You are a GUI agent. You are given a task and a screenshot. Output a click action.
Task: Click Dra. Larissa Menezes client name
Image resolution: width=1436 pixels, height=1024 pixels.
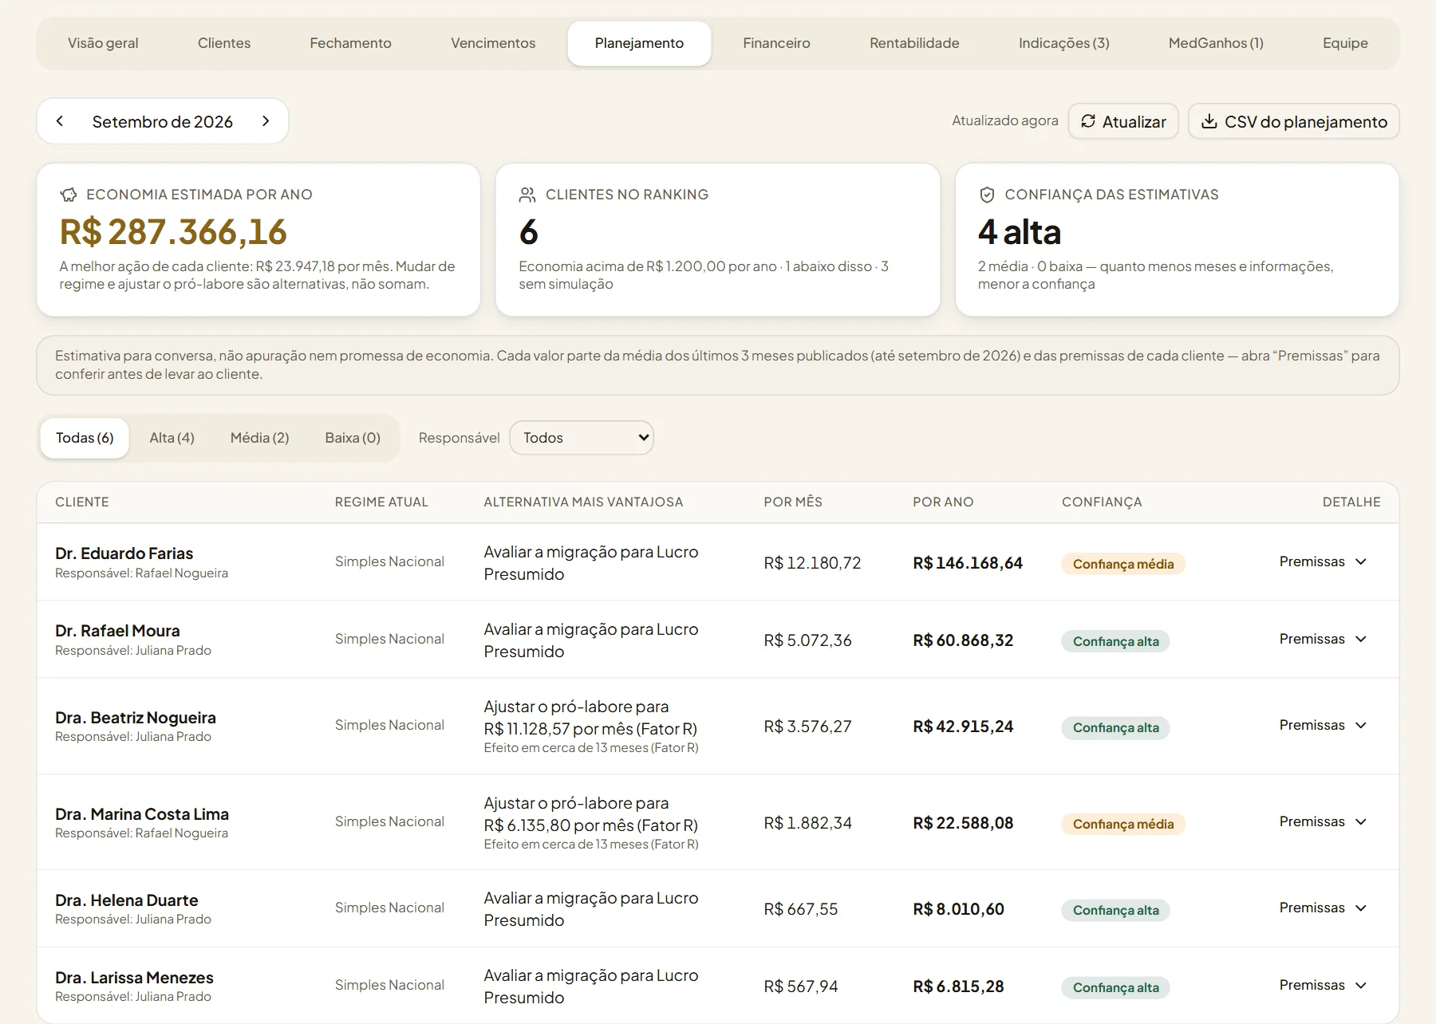coord(134,978)
